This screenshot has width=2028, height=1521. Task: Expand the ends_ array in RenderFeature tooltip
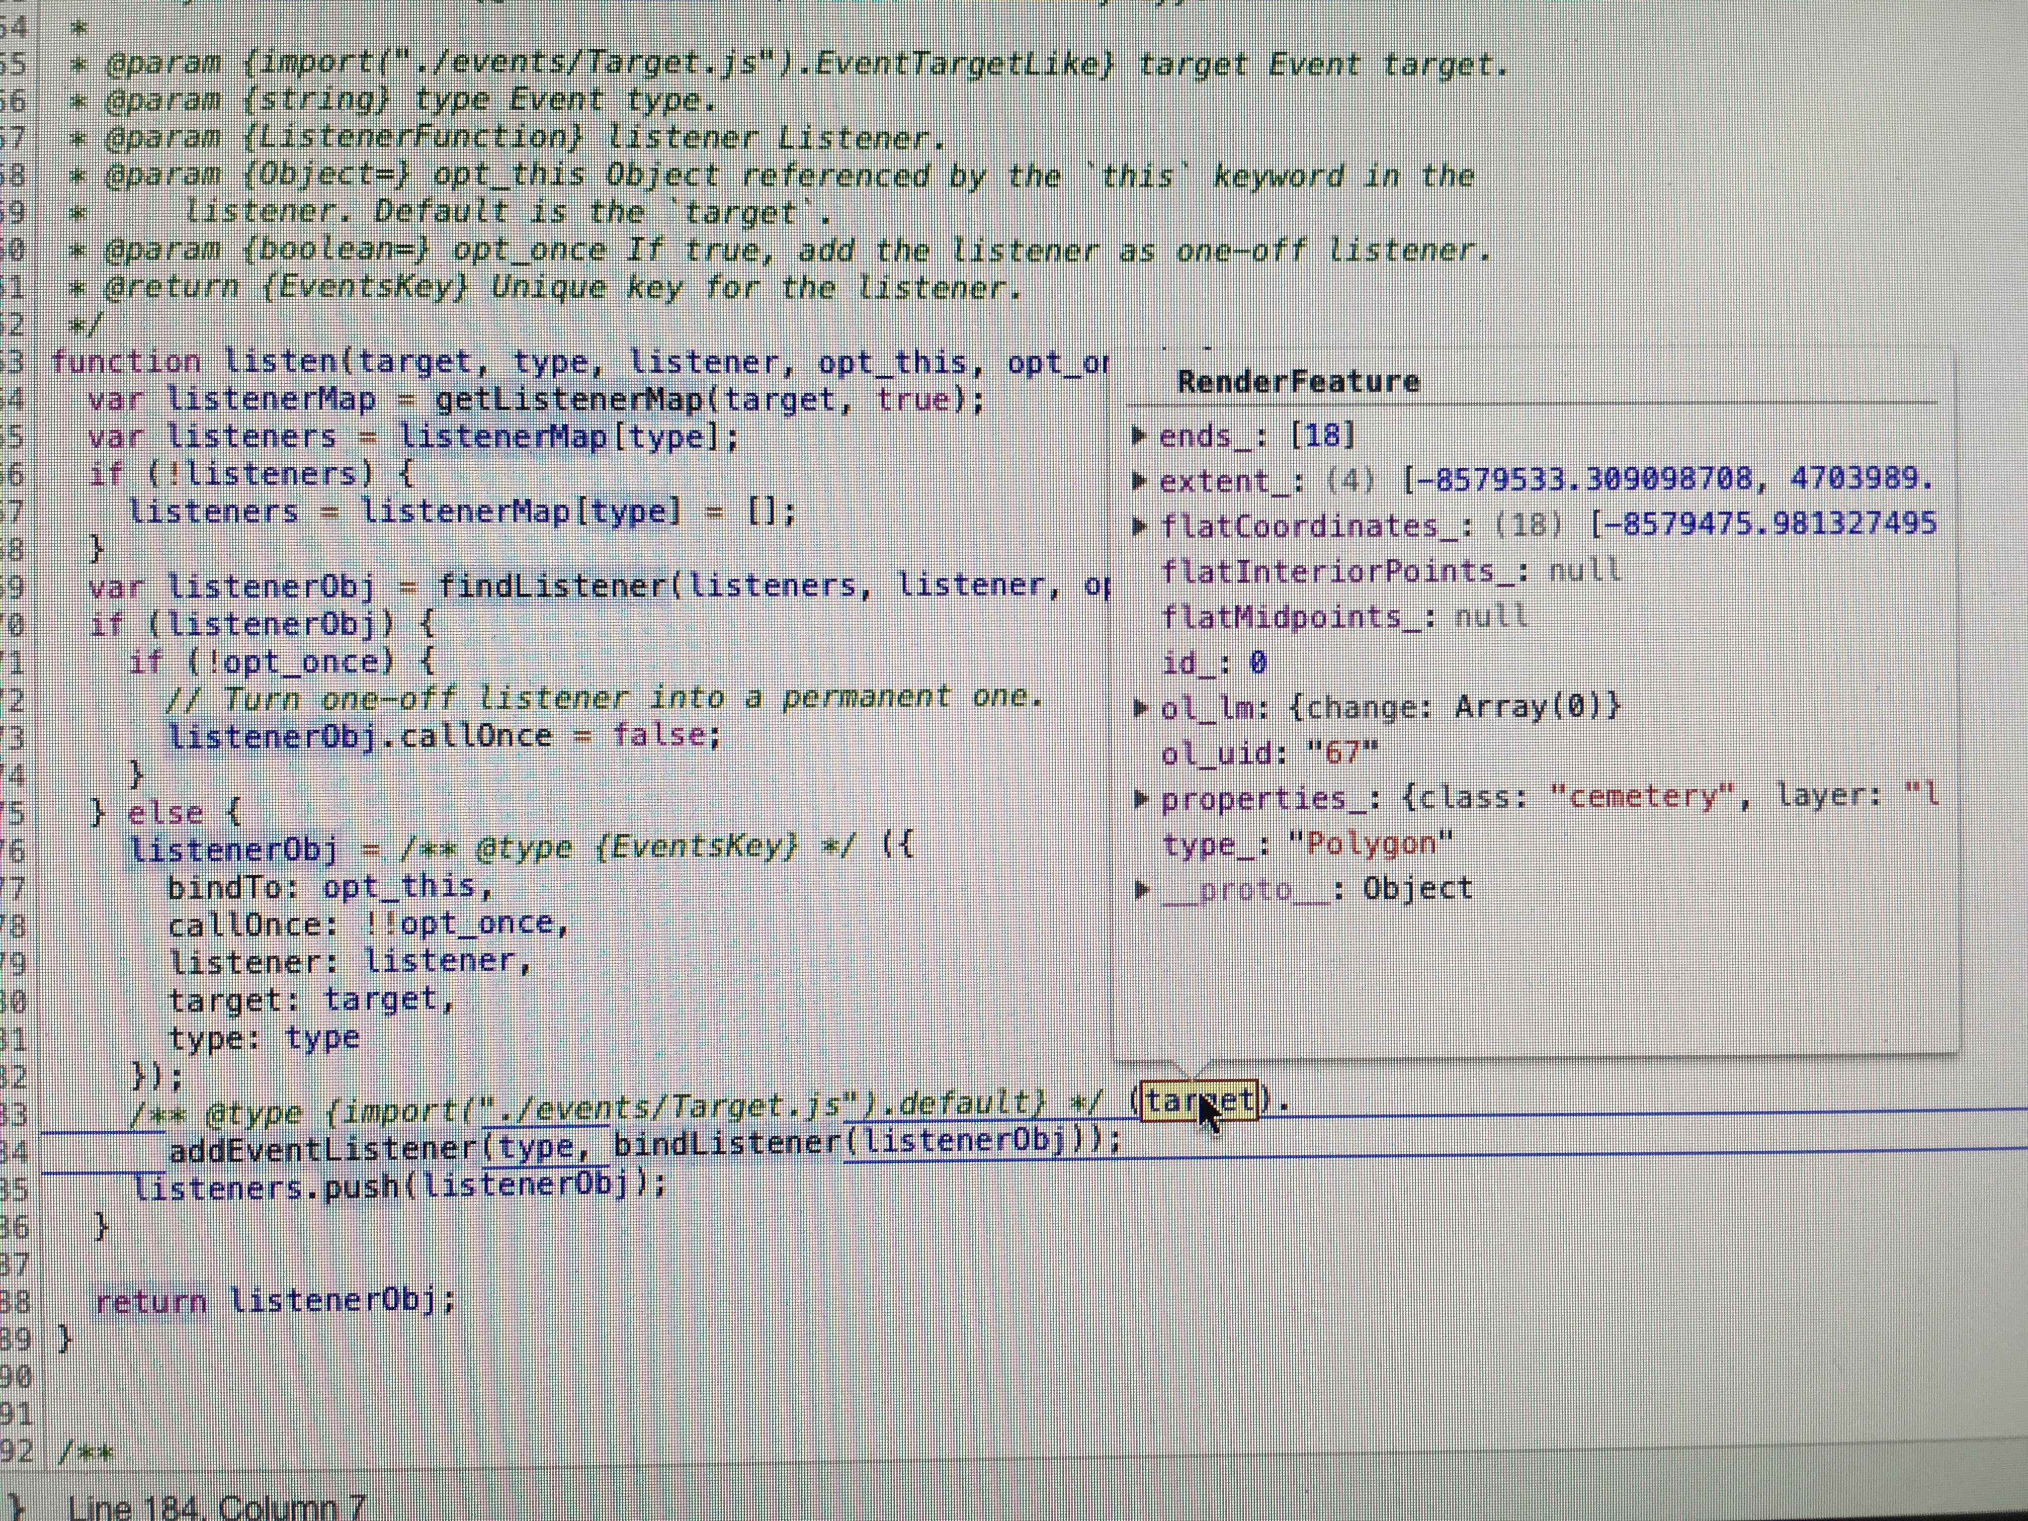tap(1141, 436)
